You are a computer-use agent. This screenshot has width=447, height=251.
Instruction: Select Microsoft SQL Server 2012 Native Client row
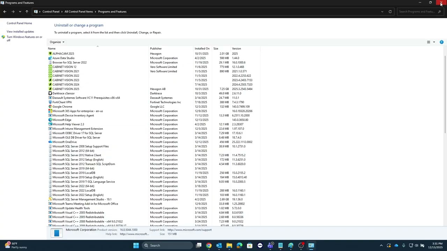click(x=154, y=155)
